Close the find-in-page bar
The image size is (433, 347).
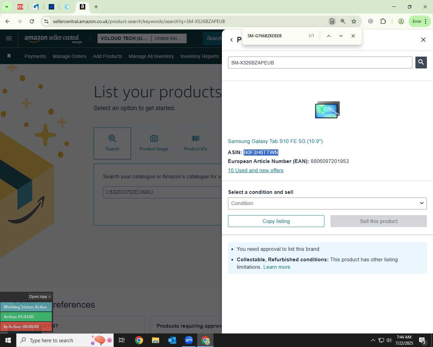[353, 36]
